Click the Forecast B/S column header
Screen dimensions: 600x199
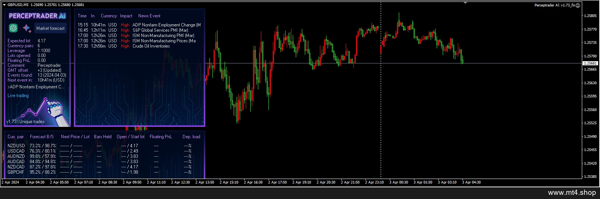pyautogui.click(x=42, y=137)
